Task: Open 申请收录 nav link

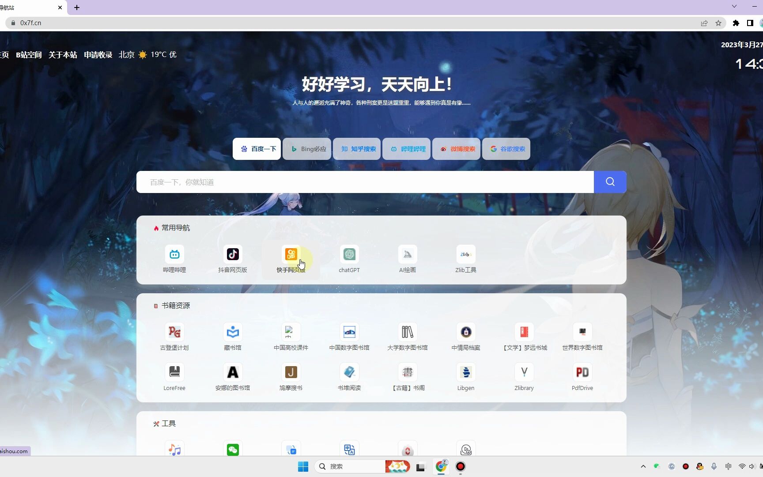Action: pos(98,55)
